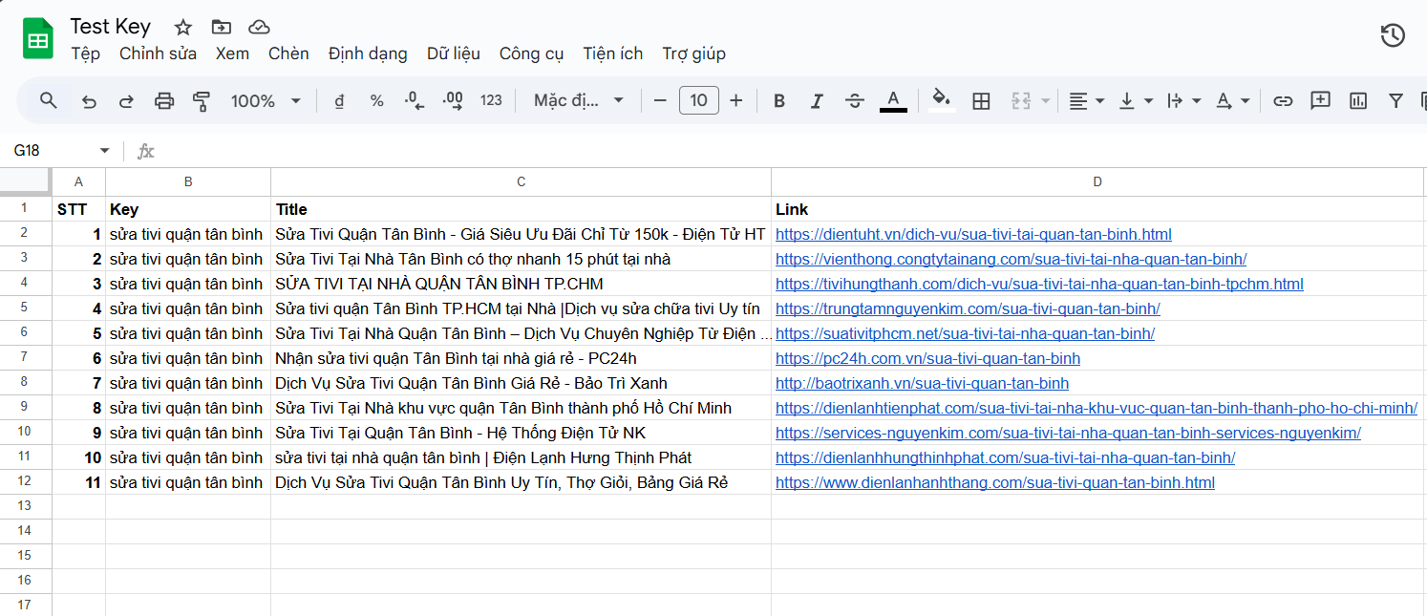Insert a link with the link icon
This screenshot has height=616, width=1427.
point(1283,99)
